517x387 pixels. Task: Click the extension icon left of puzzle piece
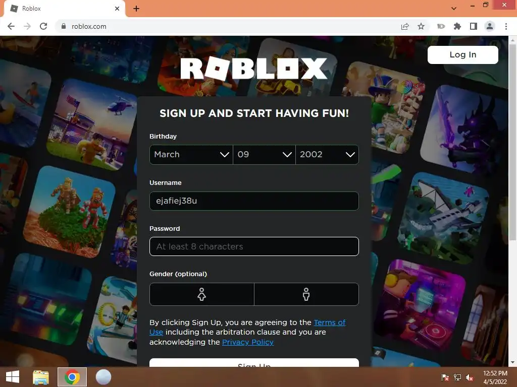pos(441,26)
